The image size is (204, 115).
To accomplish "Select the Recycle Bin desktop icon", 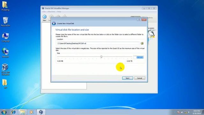I will pos(5,22).
